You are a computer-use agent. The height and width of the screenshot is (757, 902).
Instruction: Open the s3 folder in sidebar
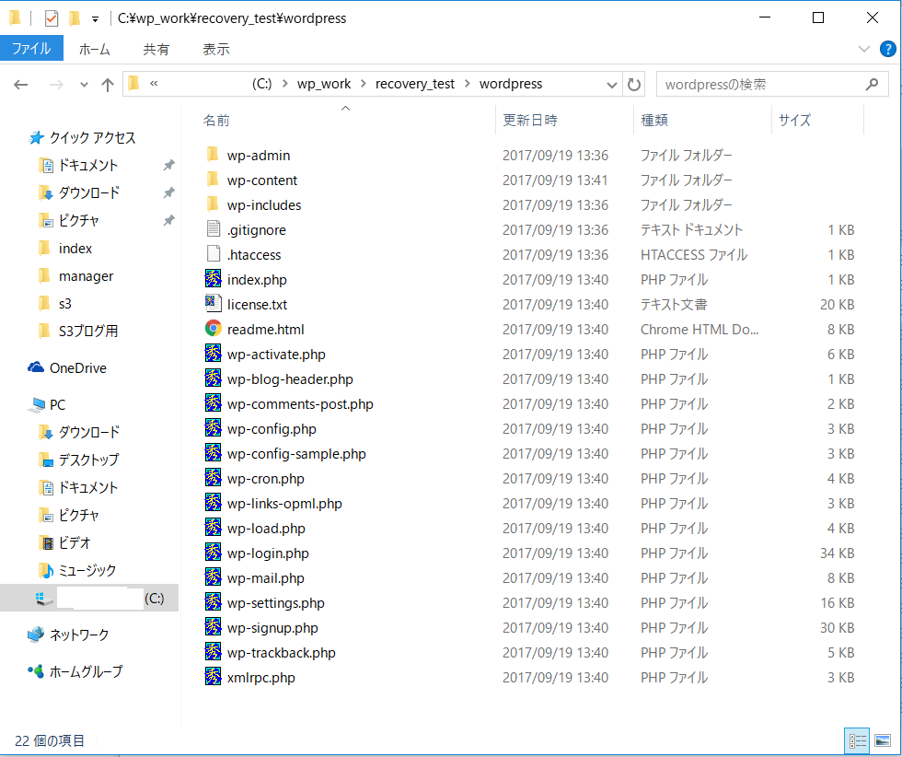[65, 304]
